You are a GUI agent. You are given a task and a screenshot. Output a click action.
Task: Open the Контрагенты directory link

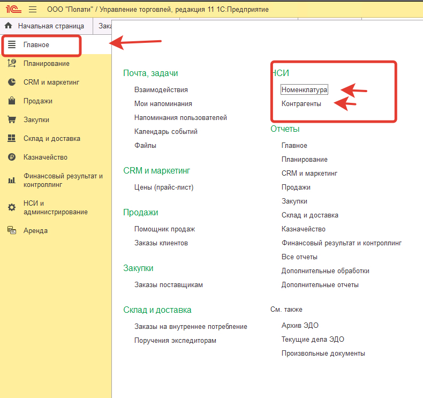(x=301, y=104)
